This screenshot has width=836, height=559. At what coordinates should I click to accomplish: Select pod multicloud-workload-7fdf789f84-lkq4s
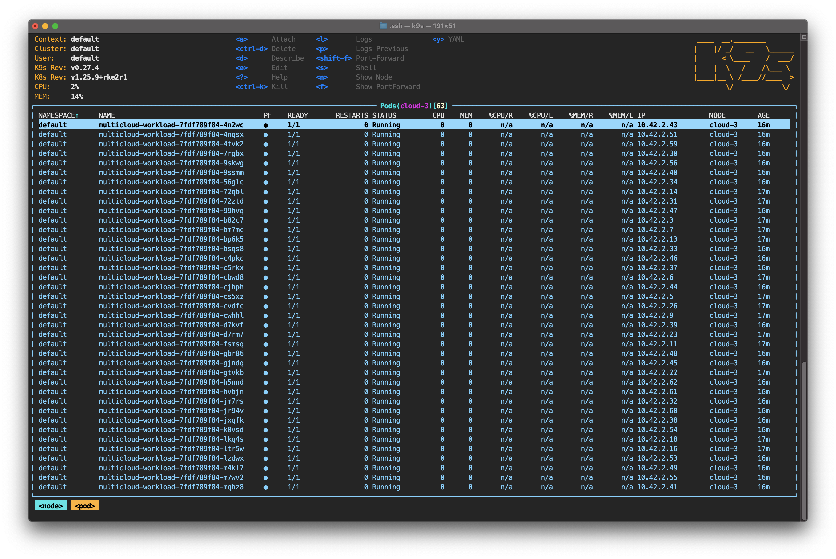tap(414, 439)
